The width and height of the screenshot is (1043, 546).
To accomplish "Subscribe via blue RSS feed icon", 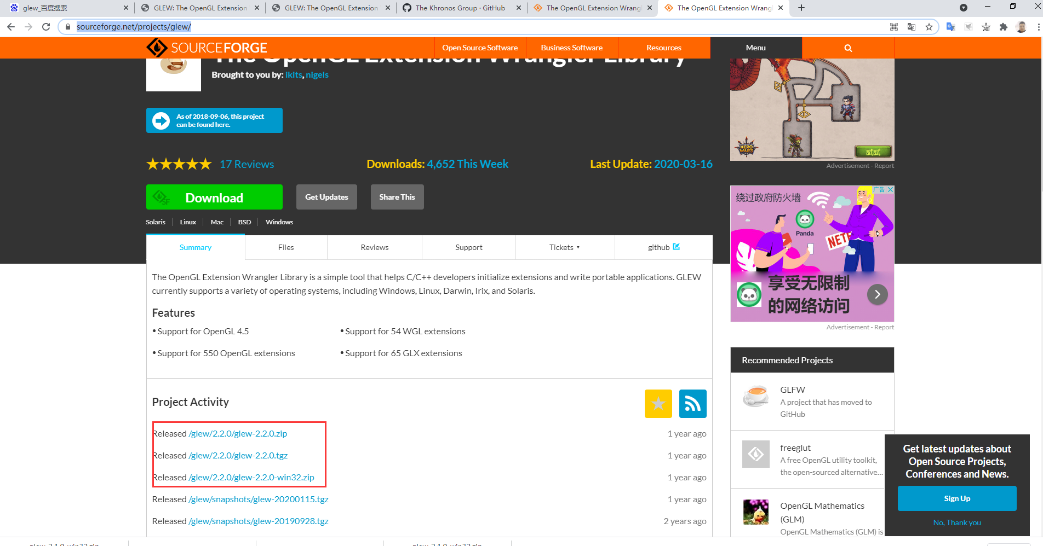I will click(x=693, y=404).
